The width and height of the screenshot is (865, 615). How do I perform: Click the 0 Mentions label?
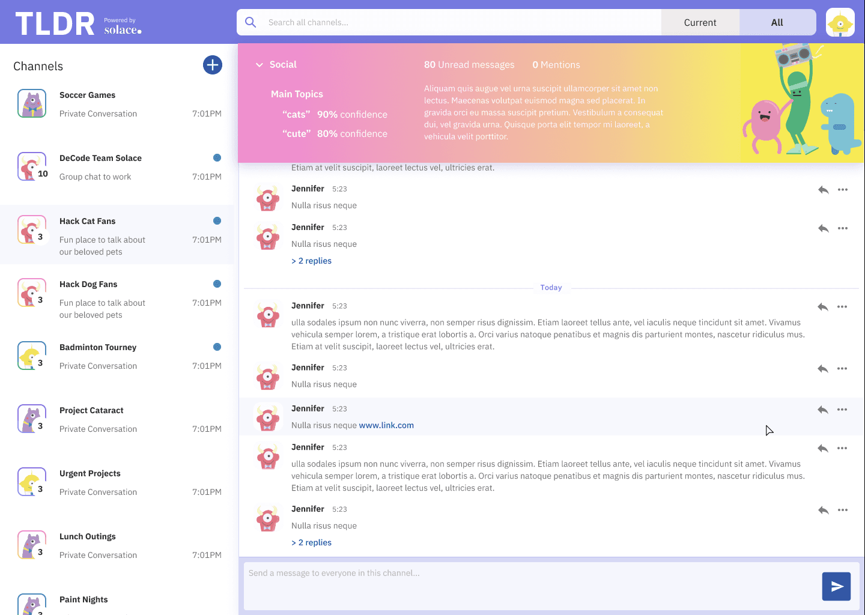point(556,65)
